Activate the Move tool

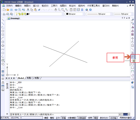pos(133,38)
